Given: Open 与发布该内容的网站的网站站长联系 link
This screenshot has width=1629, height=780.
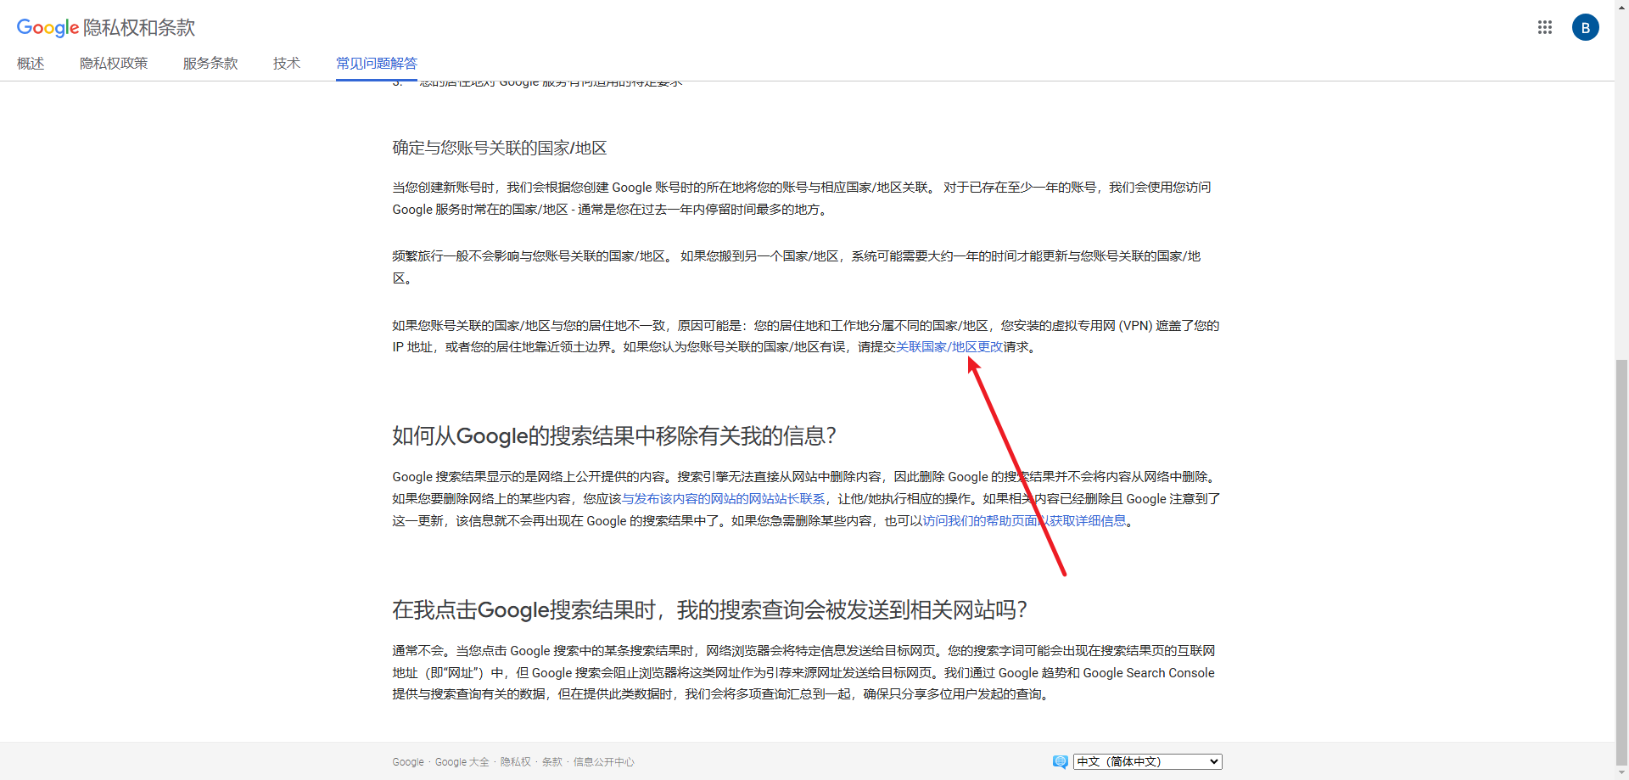Looking at the screenshot, I should (x=723, y=499).
